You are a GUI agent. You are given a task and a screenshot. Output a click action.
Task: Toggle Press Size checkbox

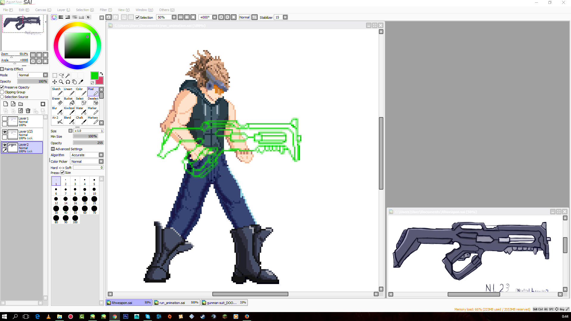63,173
